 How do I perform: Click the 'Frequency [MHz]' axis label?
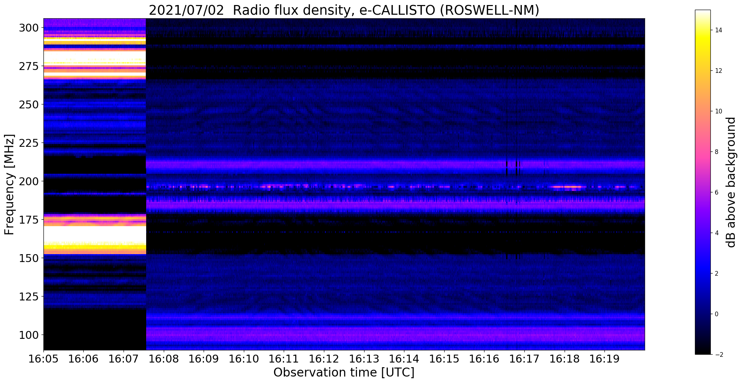click(x=10, y=185)
